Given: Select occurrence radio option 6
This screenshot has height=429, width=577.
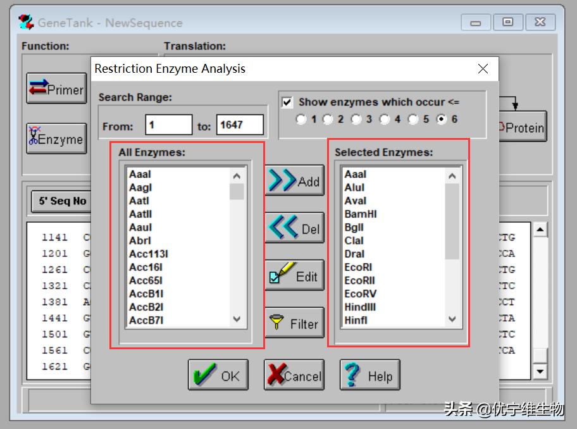Looking at the screenshot, I should click(441, 119).
